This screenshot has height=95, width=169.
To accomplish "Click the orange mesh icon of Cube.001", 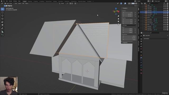I will [146, 7].
